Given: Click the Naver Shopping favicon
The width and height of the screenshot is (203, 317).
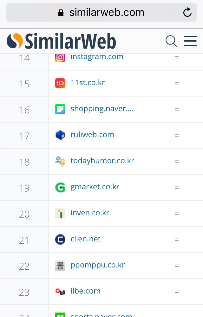Looking at the screenshot, I should (60, 109).
